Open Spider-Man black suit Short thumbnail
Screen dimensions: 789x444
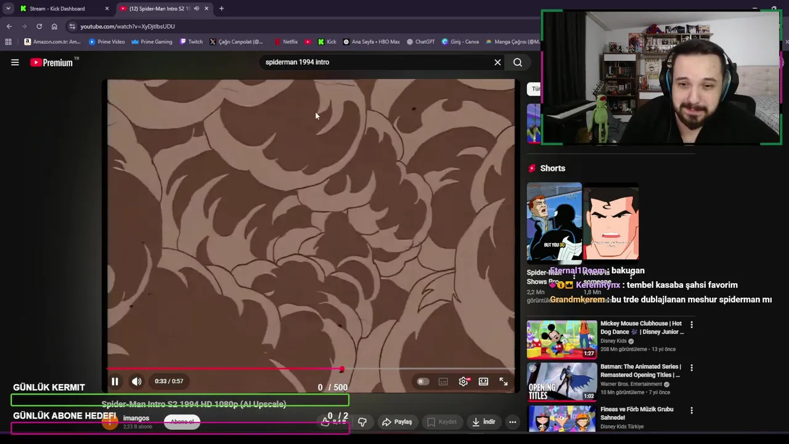tap(554, 223)
